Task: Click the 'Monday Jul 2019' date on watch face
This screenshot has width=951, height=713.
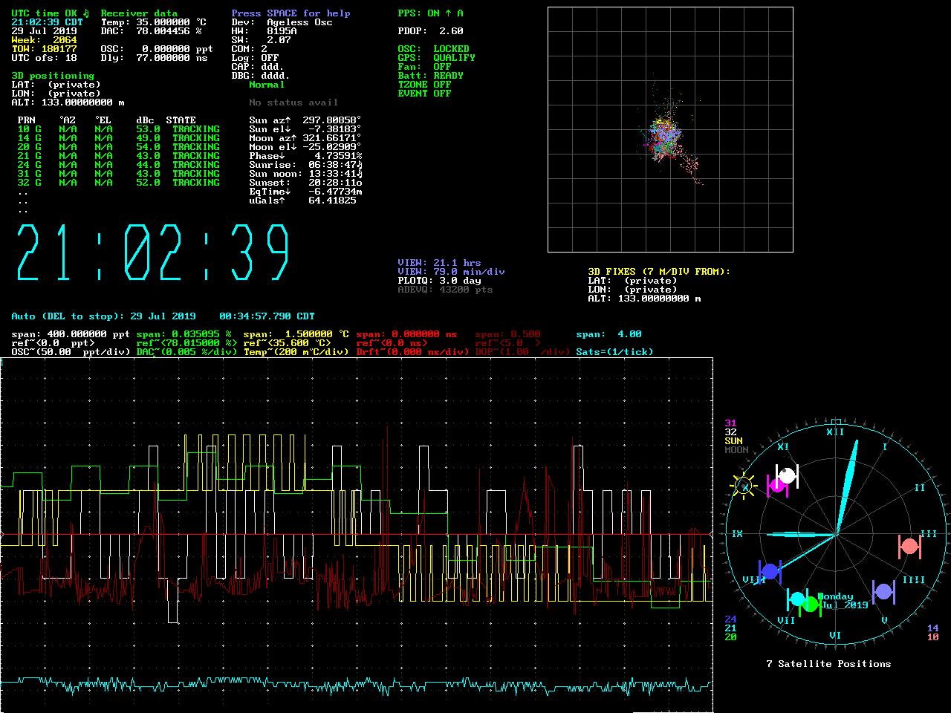Action: click(x=843, y=601)
